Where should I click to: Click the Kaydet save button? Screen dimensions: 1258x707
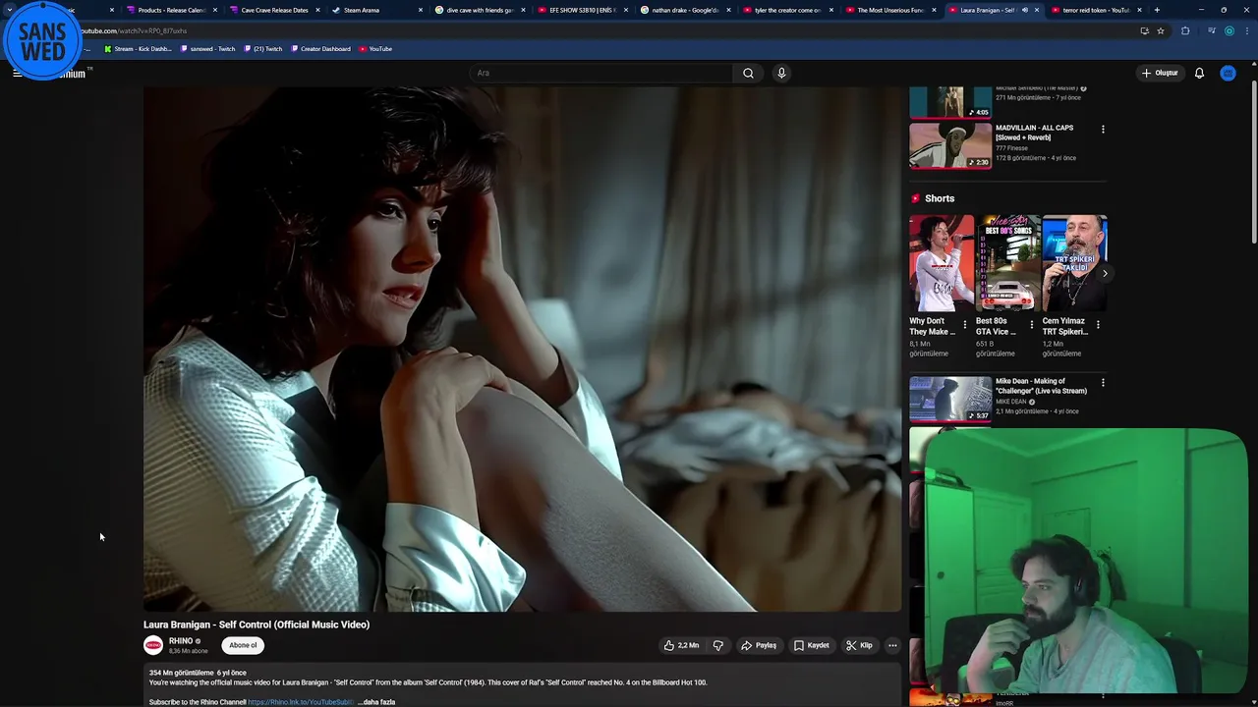[812, 645]
